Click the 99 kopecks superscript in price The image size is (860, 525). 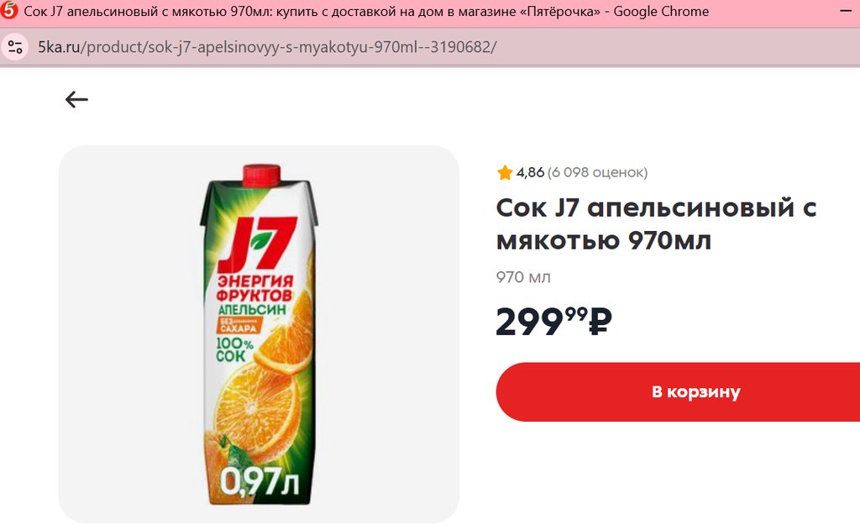[x=576, y=314]
